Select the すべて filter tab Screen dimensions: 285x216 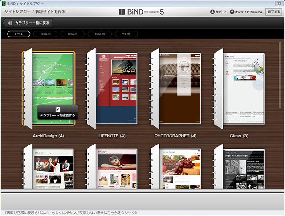click(19, 34)
